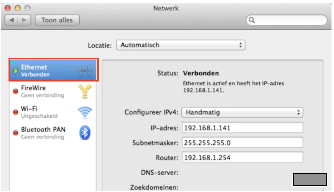The height and width of the screenshot is (192, 334).
Task: Select the Bluetooth PAN icon
Action: [x=85, y=133]
